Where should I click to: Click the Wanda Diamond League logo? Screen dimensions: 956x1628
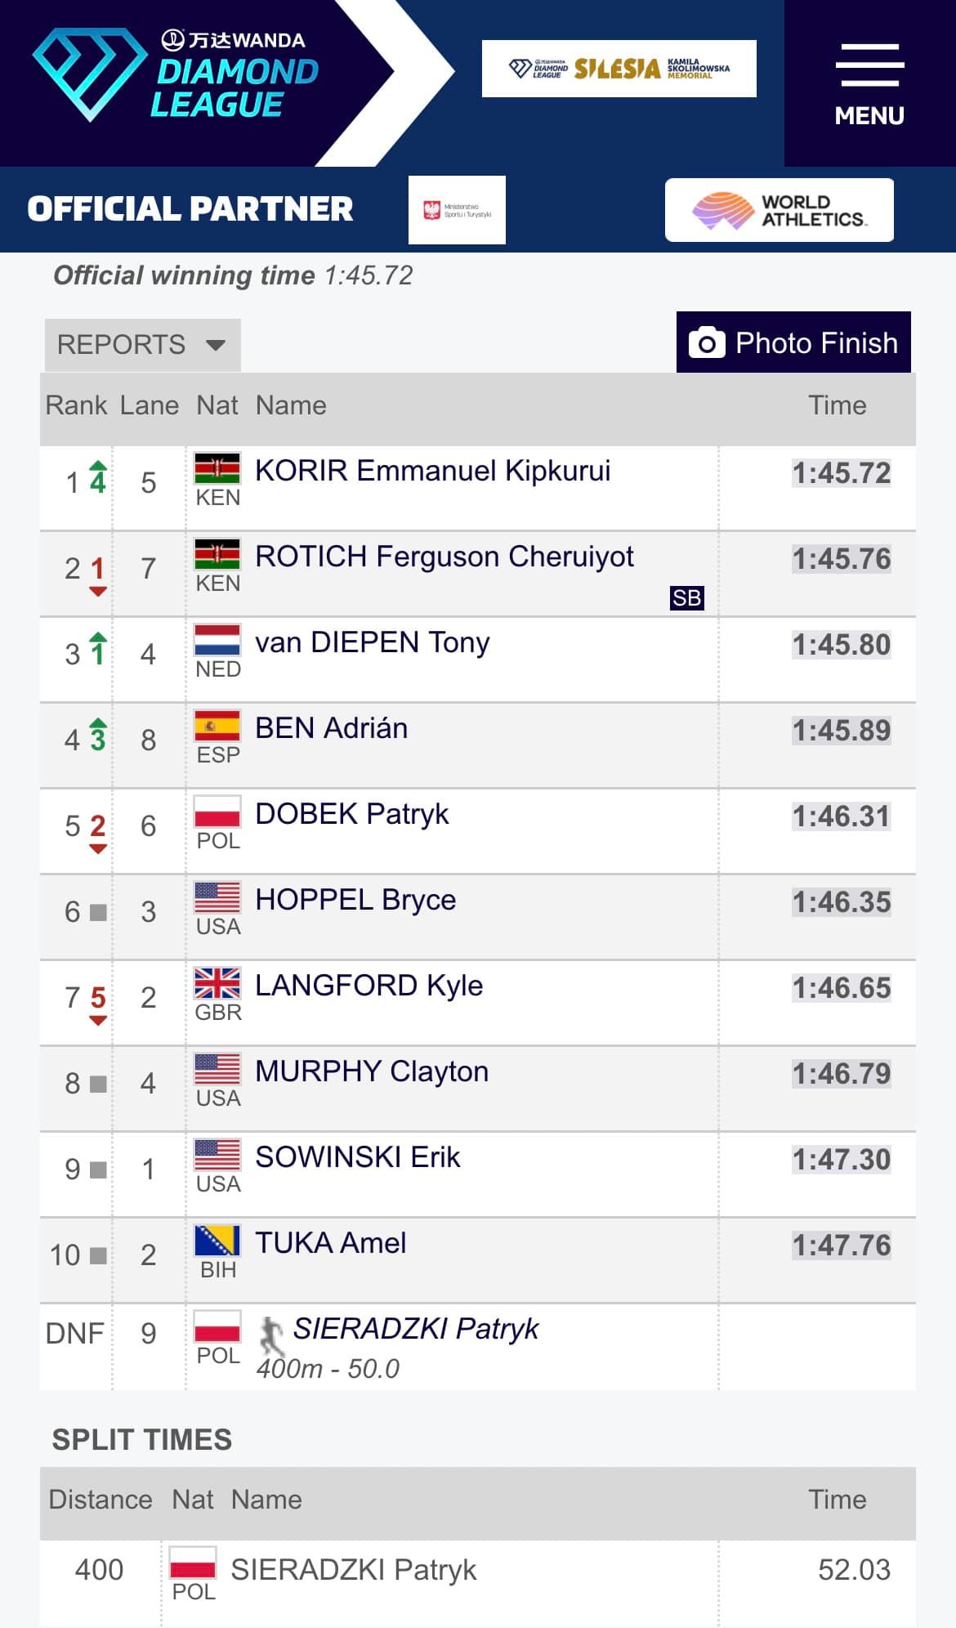176,75
